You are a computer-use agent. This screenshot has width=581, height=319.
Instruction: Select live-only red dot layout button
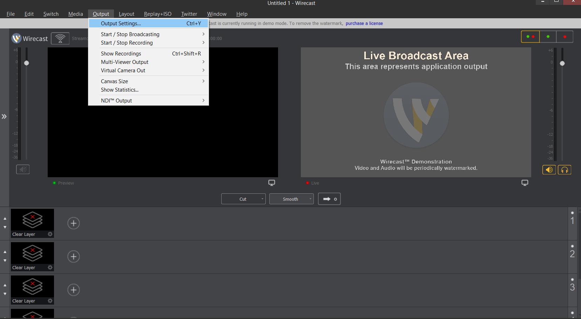click(x=565, y=36)
